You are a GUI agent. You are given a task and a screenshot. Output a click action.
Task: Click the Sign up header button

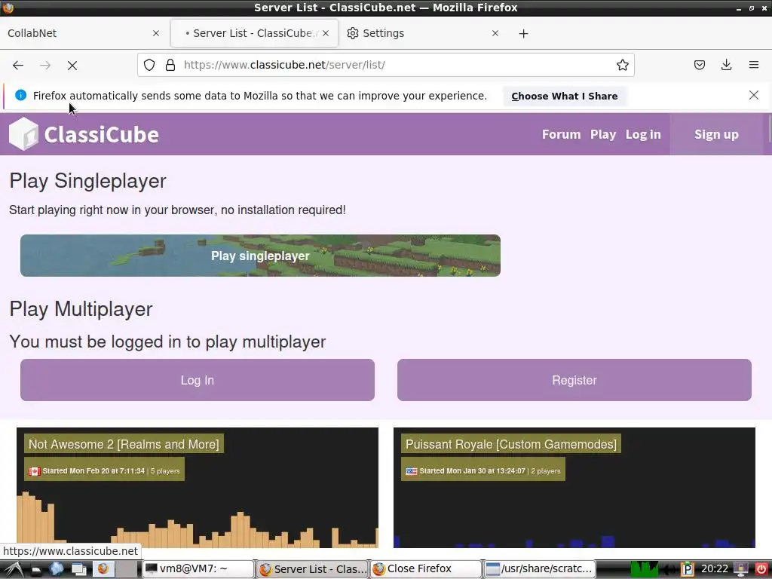pos(716,134)
